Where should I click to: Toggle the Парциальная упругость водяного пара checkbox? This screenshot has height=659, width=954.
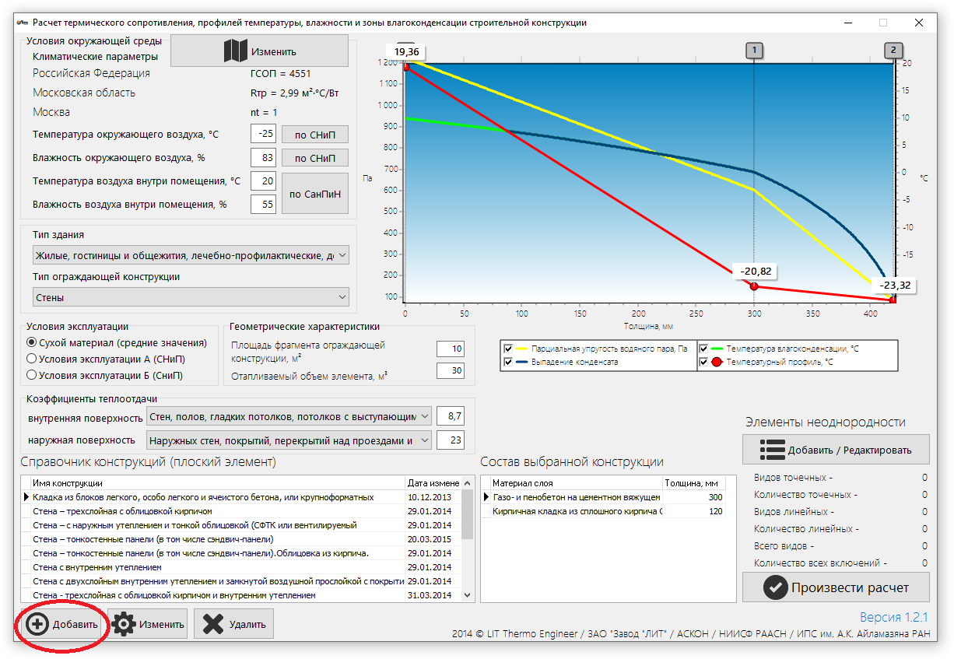tap(508, 349)
